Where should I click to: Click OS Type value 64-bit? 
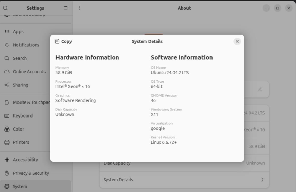(156, 87)
